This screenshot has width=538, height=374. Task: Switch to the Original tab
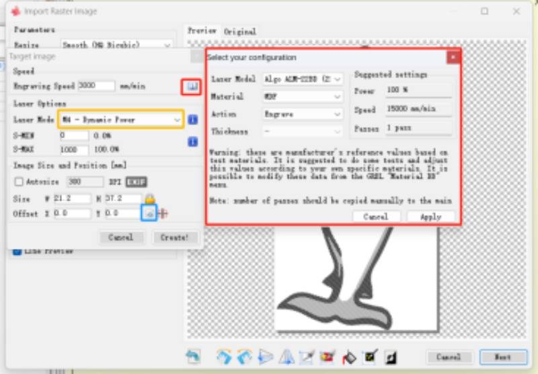240,32
